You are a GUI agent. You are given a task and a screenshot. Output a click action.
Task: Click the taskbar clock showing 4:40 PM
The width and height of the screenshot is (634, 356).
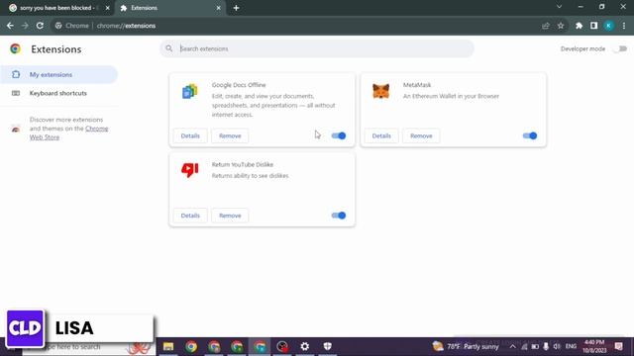[594, 346]
